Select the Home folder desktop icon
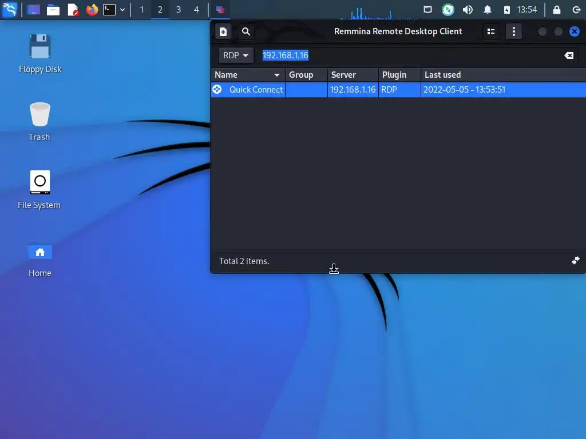Viewport: 586px width, 439px height. pos(40,260)
